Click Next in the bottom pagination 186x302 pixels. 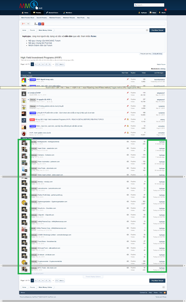click(x=61, y=280)
